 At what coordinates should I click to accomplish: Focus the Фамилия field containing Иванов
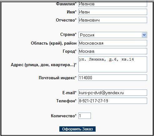113,4
